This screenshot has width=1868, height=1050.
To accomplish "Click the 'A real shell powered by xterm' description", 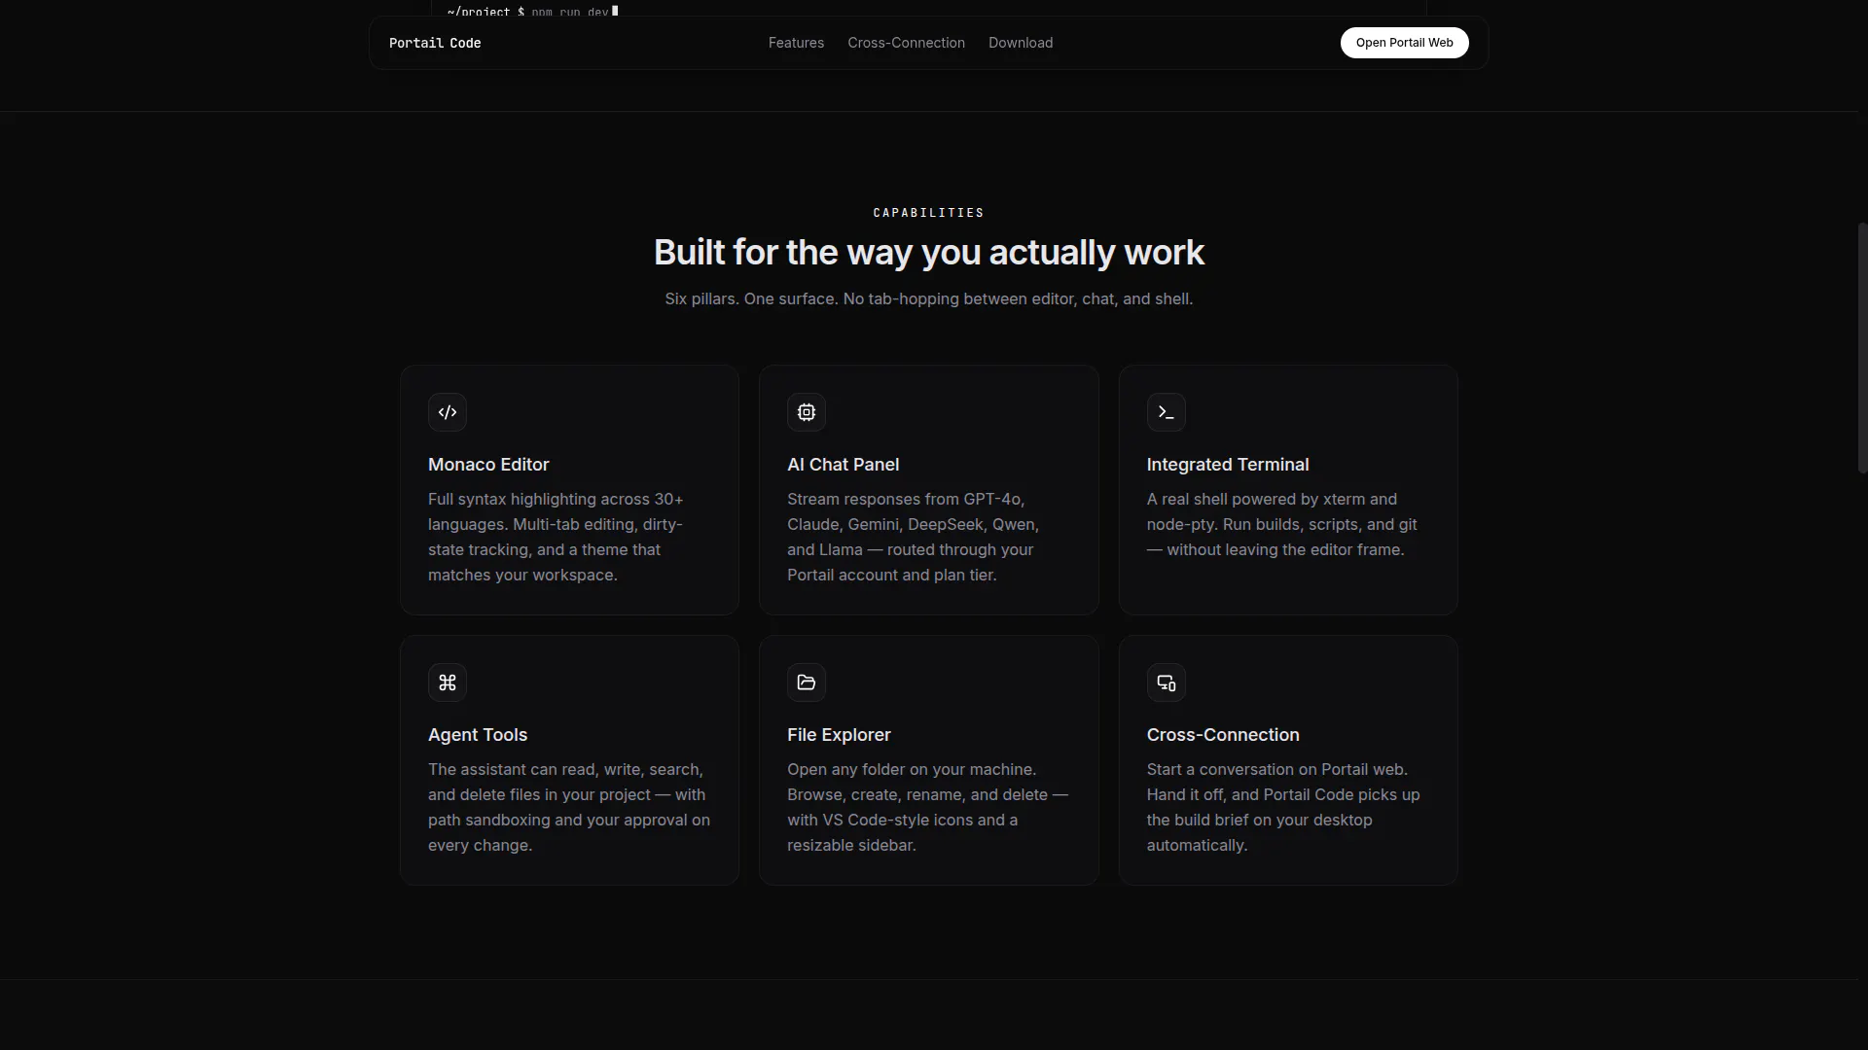I will pyautogui.click(x=1281, y=524).
